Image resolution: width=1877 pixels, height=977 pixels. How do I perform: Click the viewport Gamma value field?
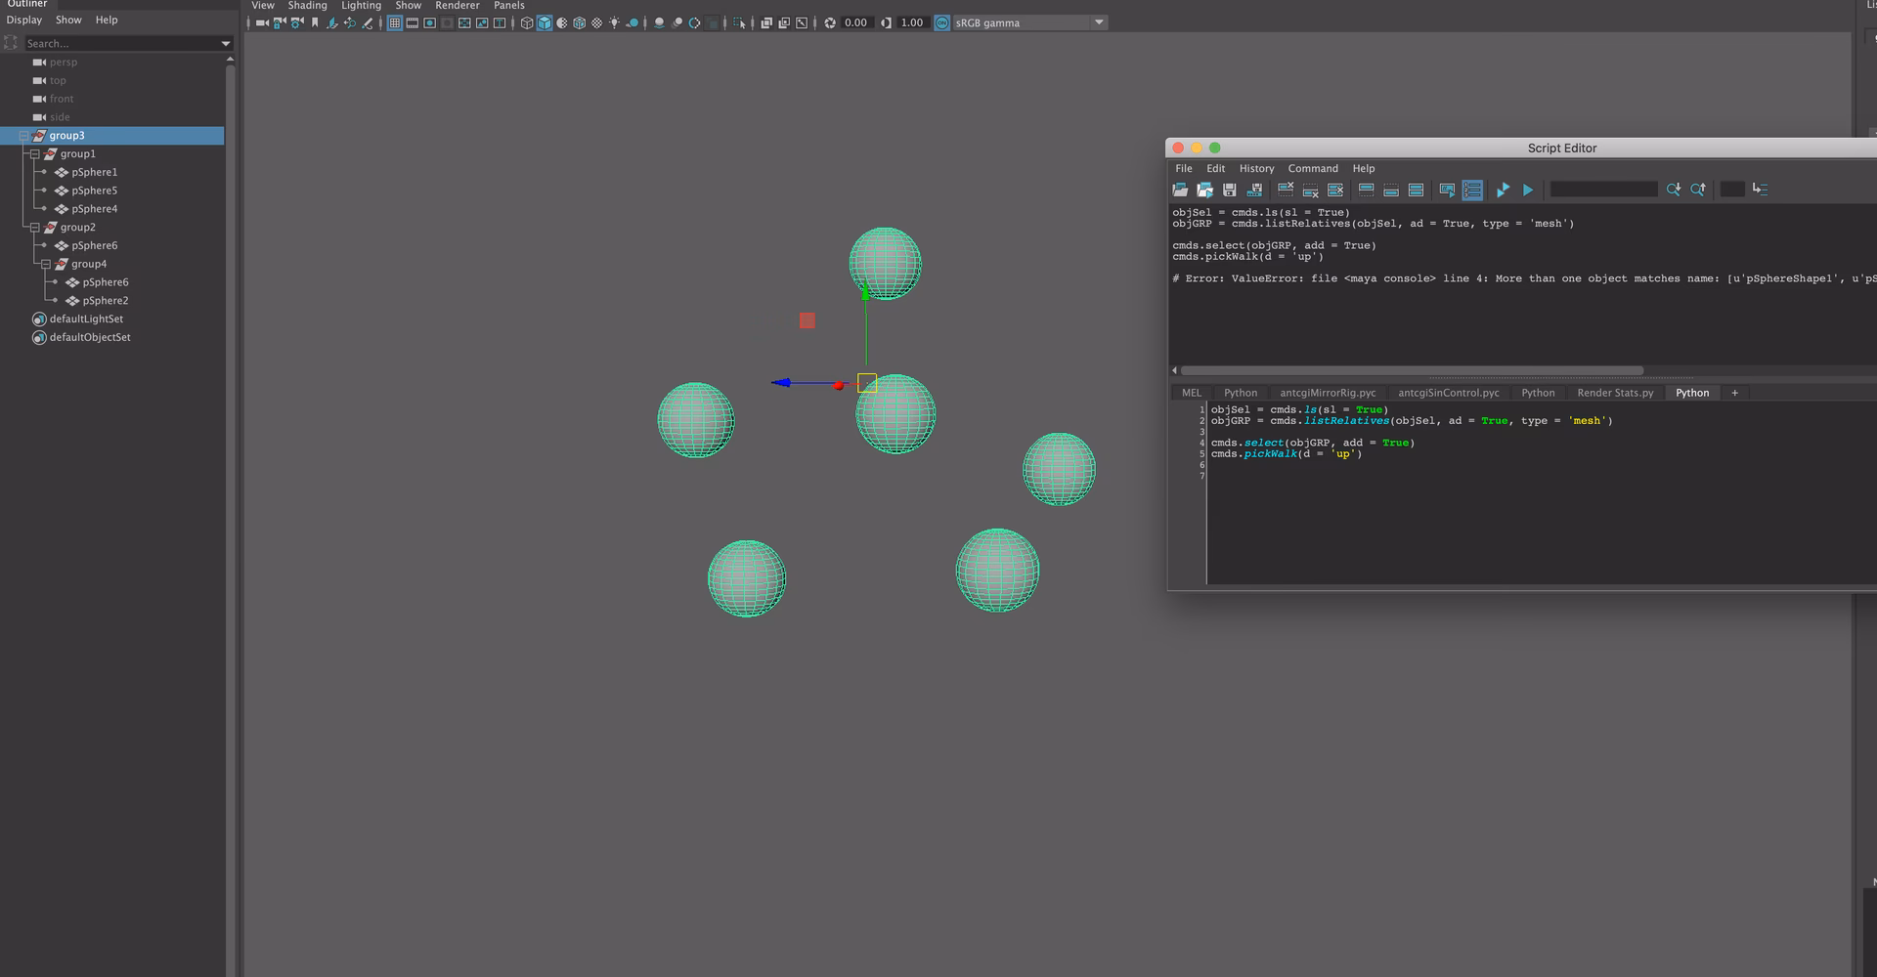[x=912, y=23]
